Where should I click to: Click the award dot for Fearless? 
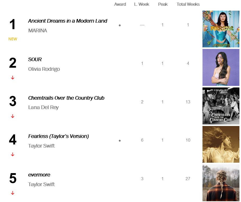(x=120, y=141)
